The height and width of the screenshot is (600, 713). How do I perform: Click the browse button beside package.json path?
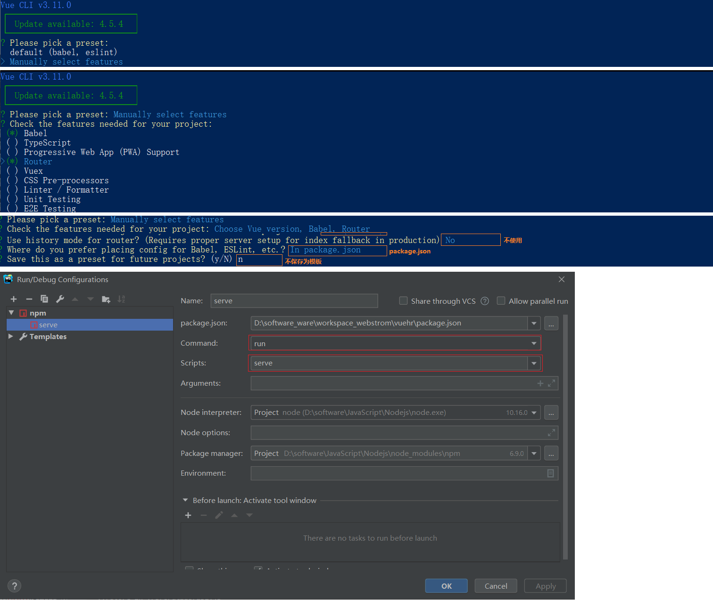pos(551,324)
